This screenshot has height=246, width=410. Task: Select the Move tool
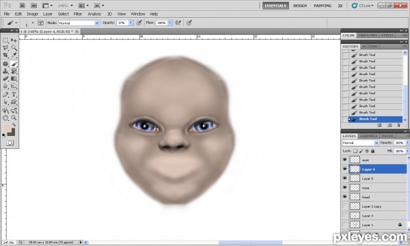(x=14, y=40)
